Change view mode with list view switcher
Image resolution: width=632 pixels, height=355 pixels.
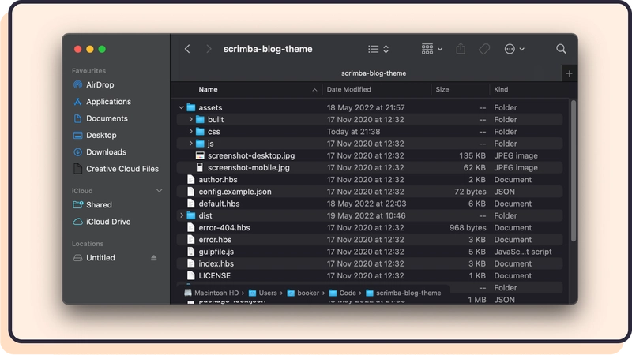tap(378, 49)
